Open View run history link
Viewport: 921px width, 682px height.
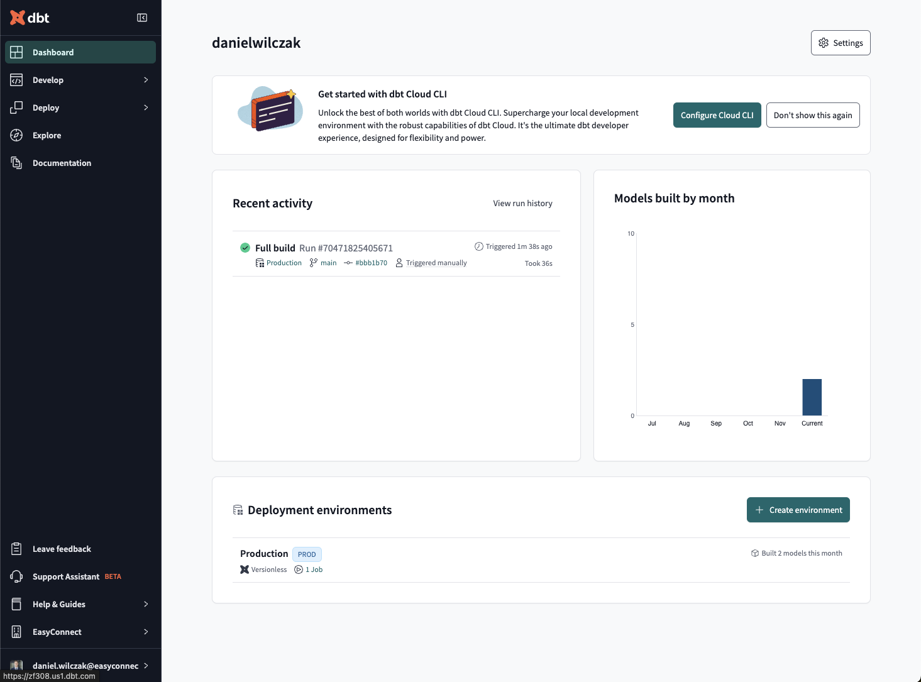[x=522, y=203]
